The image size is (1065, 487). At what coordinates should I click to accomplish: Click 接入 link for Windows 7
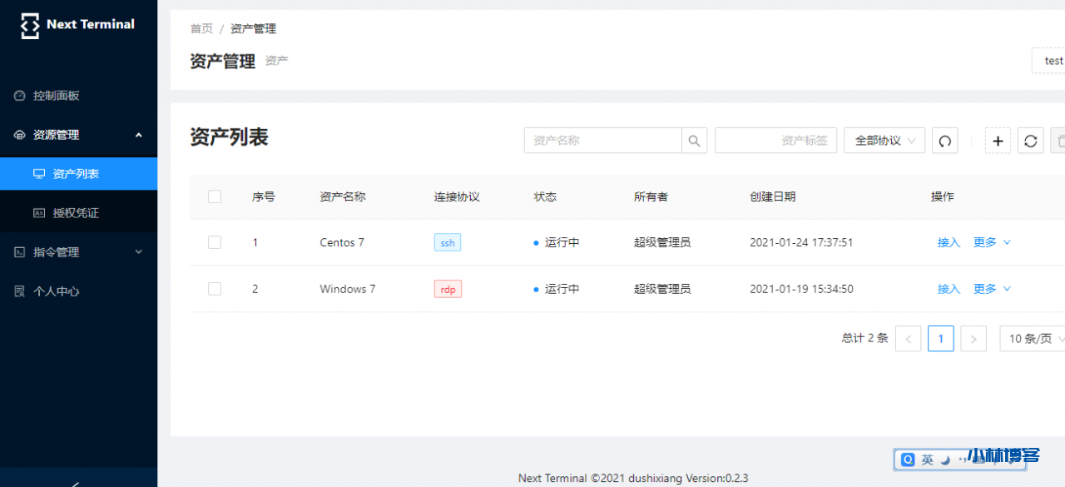point(949,289)
